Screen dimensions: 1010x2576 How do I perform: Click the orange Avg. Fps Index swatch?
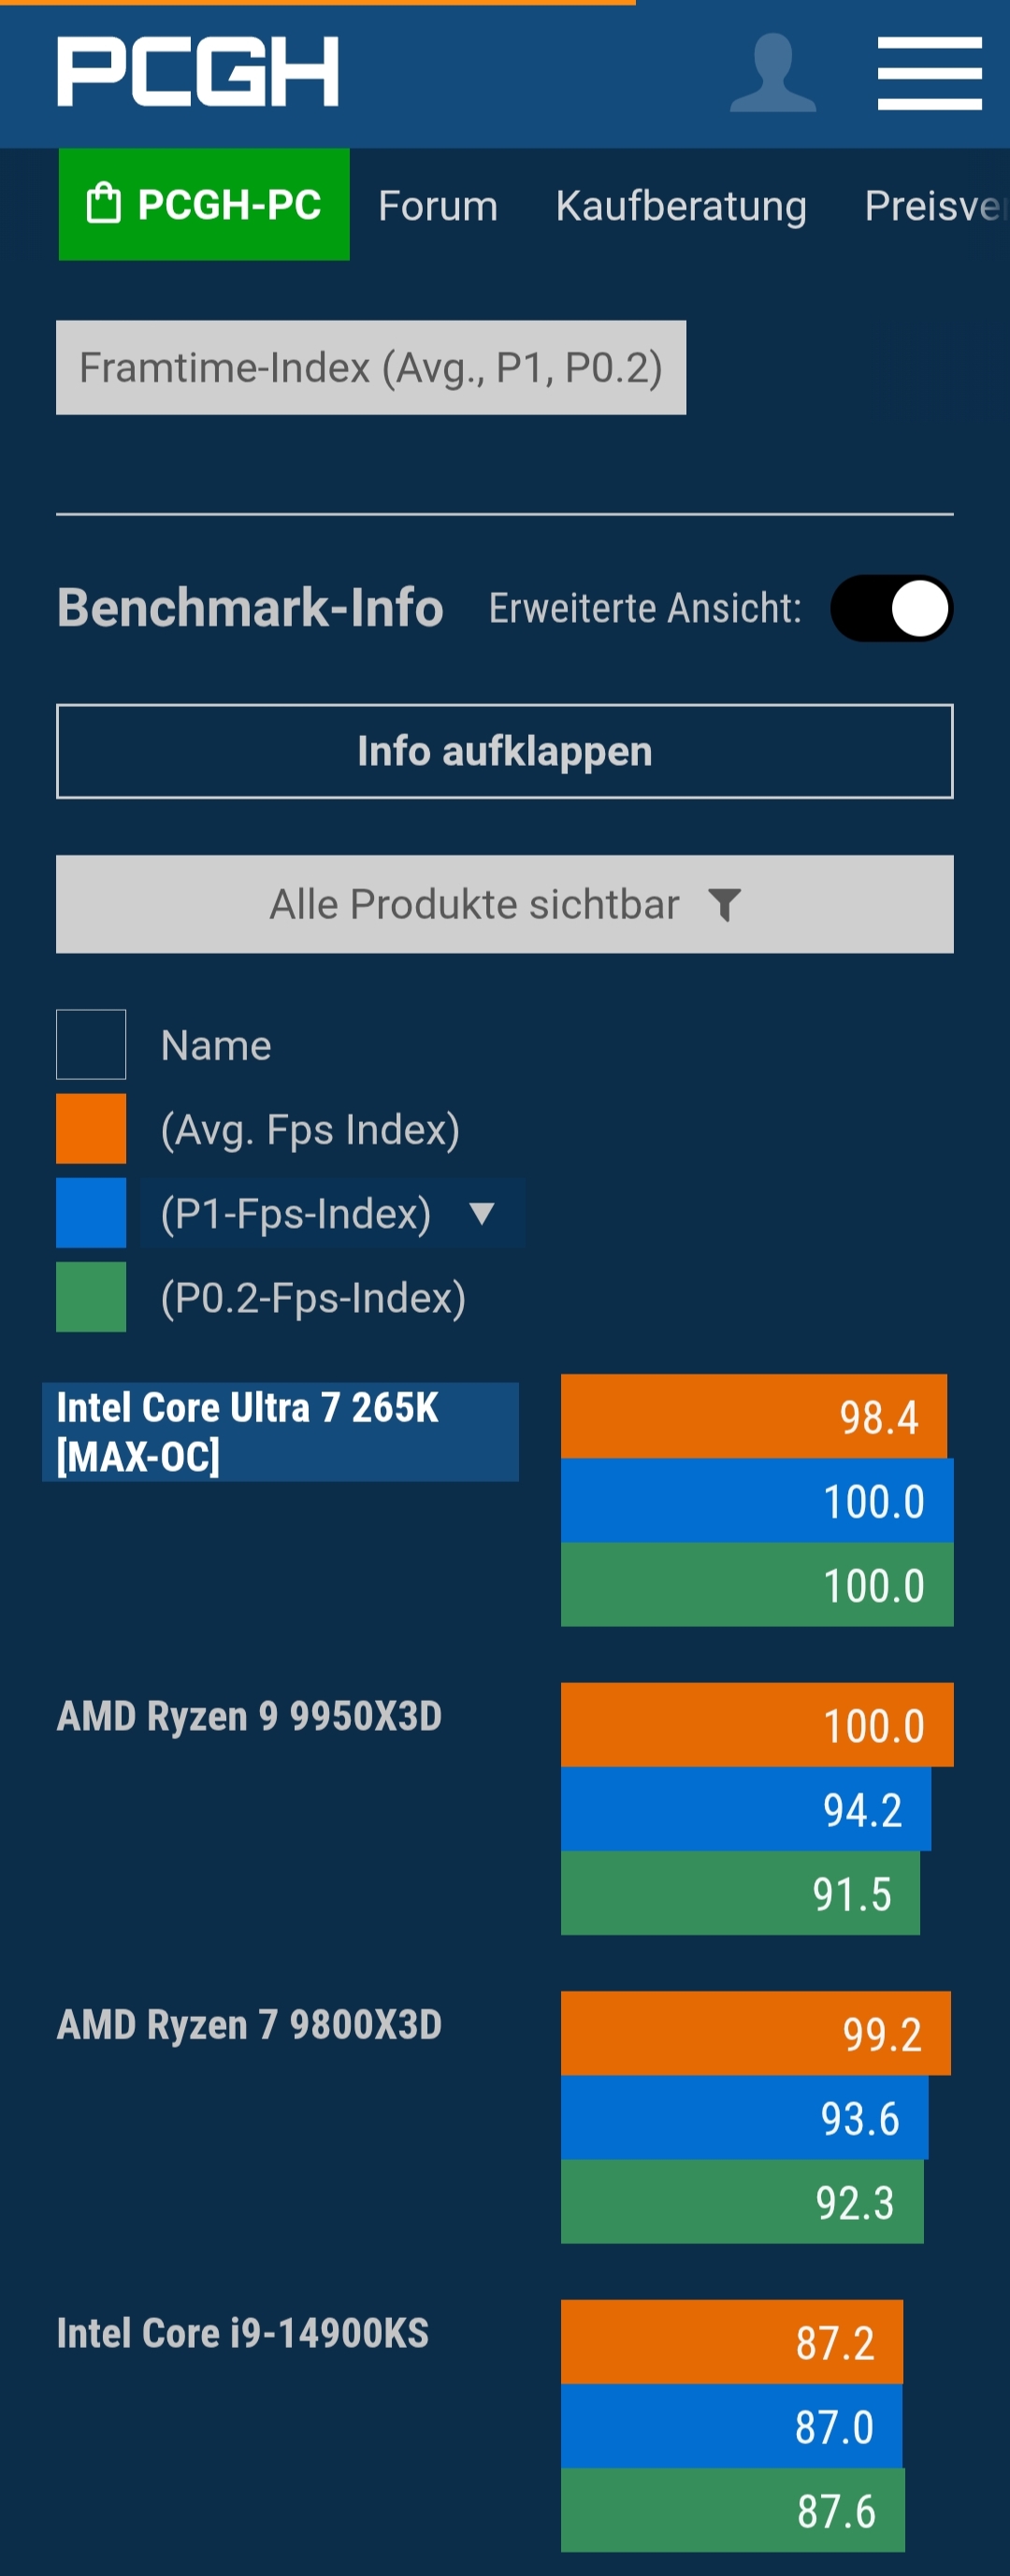click(91, 1129)
